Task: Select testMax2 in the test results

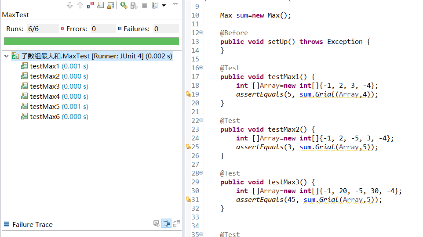Action: (59, 76)
